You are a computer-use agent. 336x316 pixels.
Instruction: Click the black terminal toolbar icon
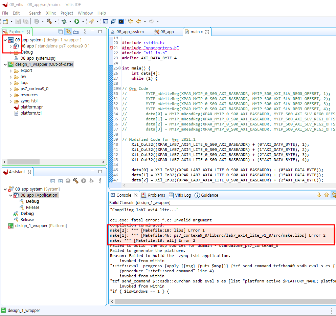point(121,21)
